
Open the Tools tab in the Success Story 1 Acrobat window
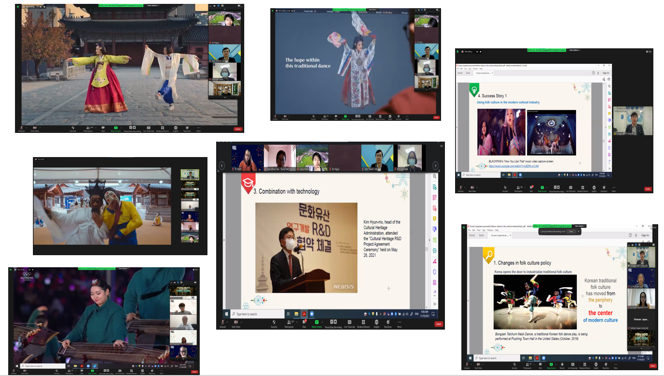click(469, 73)
